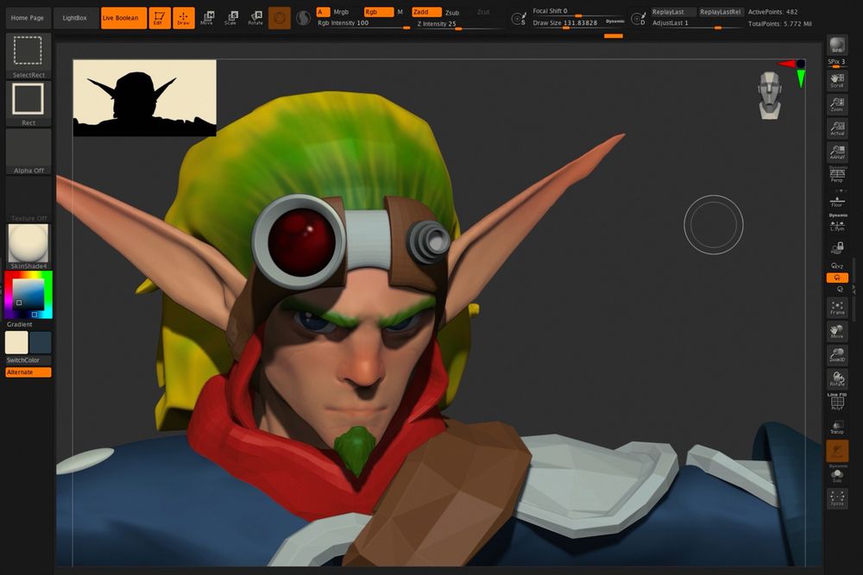Toggle L.Sym local symmetry
This screenshot has width=863, height=575.
pyautogui.click(x=837, y=224)
